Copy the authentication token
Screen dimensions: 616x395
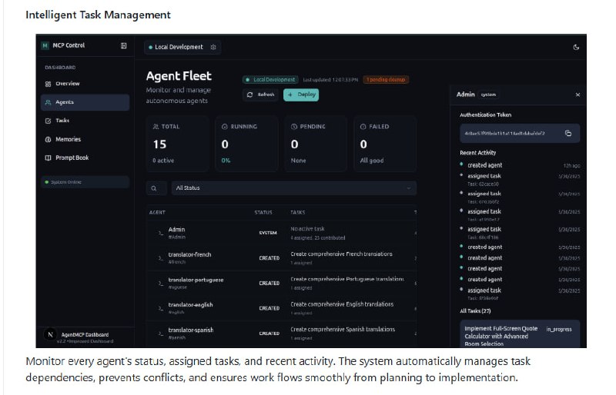[x=568, y=133]
